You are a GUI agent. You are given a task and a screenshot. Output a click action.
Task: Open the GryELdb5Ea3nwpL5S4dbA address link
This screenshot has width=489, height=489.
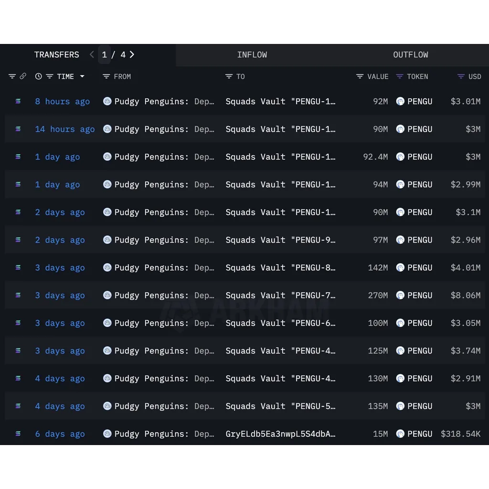(280, 434)
